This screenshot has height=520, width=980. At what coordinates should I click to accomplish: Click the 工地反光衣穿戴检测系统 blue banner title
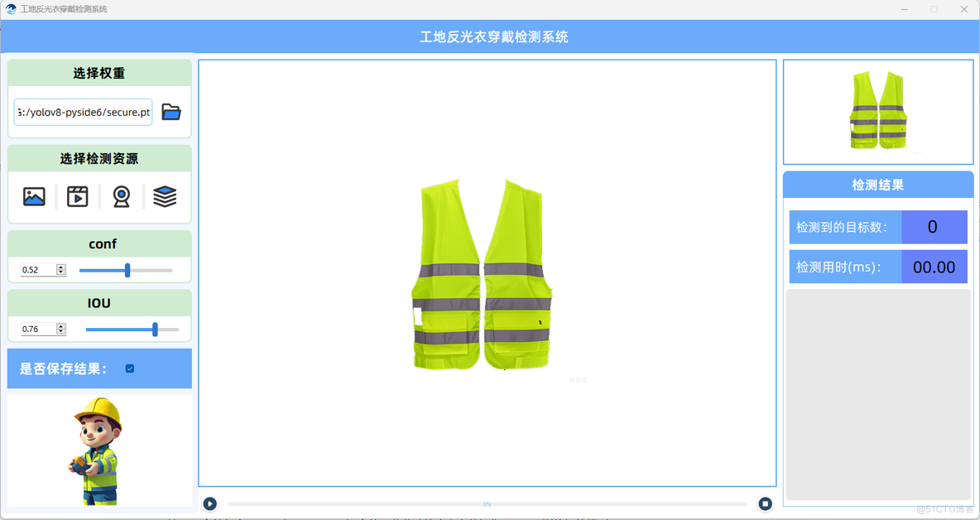pyautogui.click(x=494, y=37)
